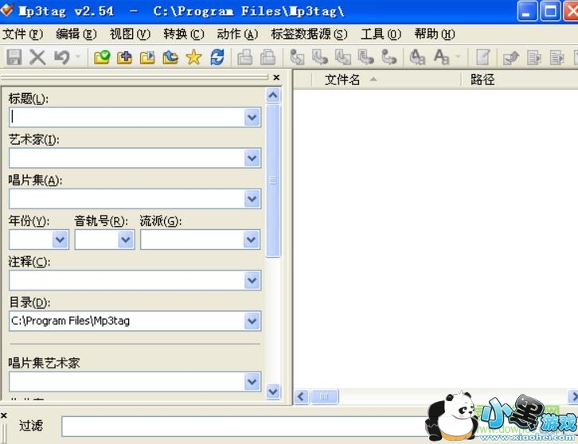Expand the 注释 dropdown arrow

pyautogui.click(x=252, y=280)
